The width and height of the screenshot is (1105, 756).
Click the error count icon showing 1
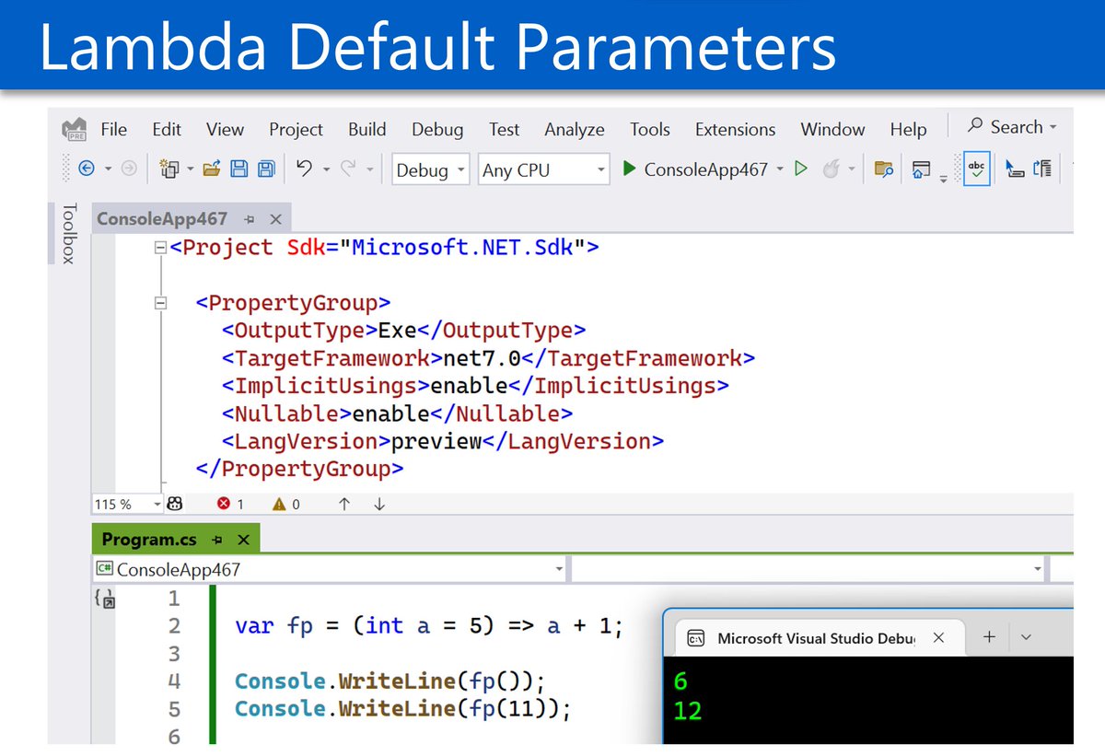click(x=224, y=504)
